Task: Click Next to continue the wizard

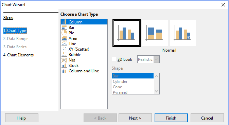Action: point(135,118)
